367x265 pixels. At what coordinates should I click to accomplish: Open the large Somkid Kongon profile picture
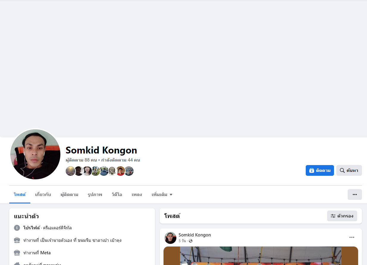35,154
